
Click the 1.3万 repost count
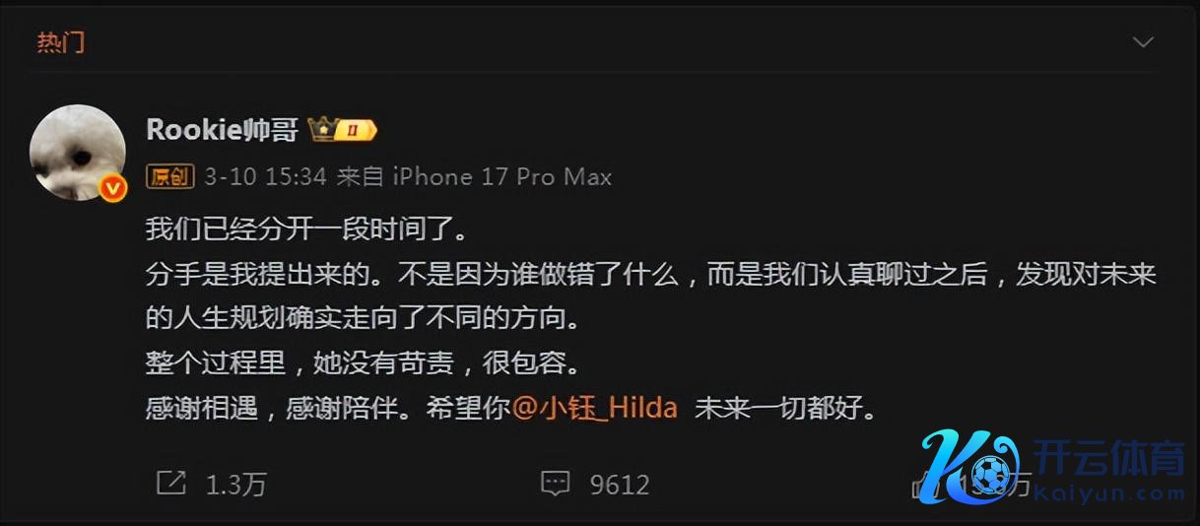tap(235, 484)
